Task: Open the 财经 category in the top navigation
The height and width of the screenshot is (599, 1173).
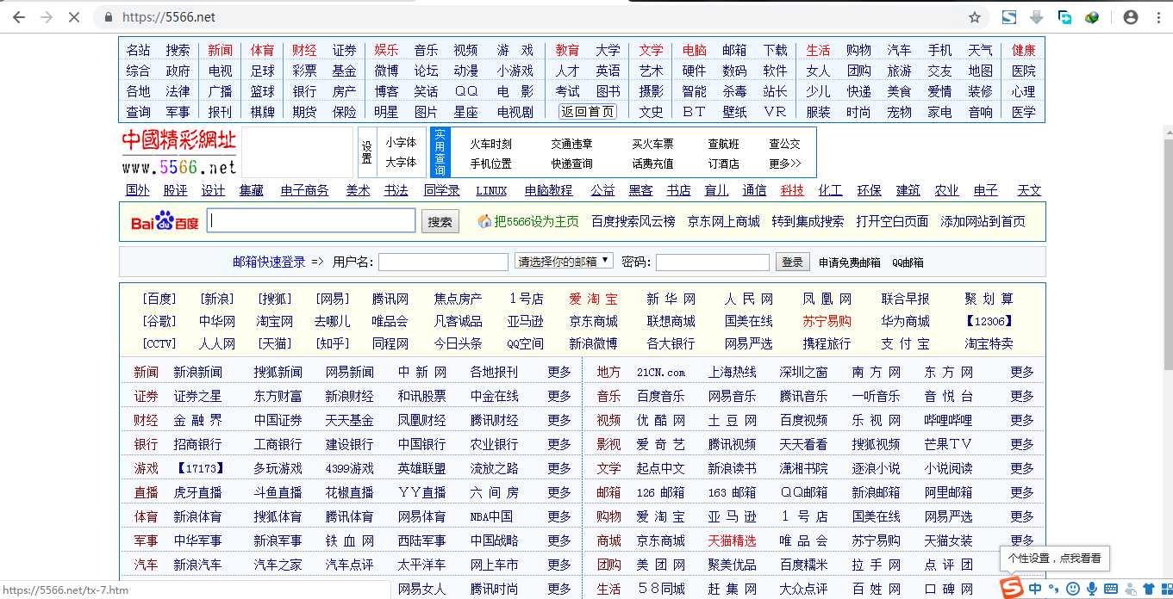Action: click(x=304, y=50)
